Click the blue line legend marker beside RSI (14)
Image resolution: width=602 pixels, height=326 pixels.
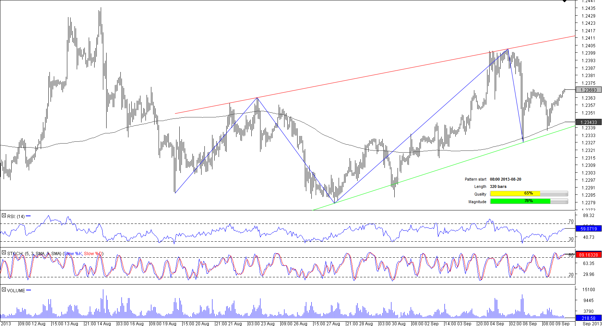coord(28,216)
